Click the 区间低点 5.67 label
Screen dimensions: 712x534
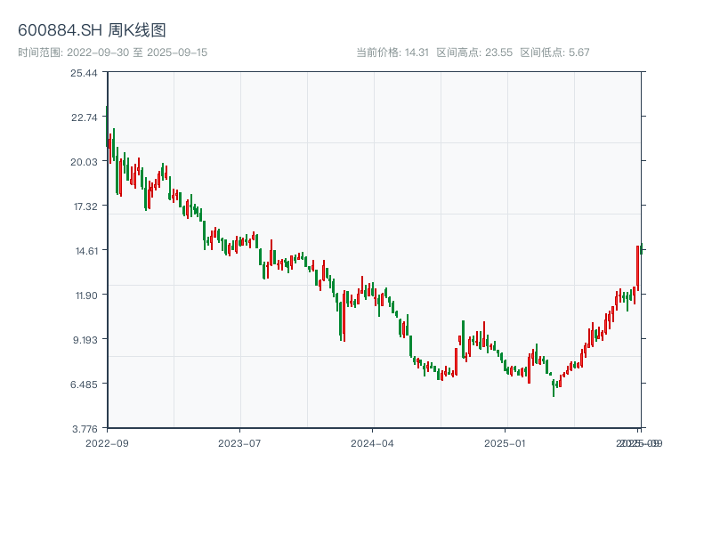pos(554,53)
